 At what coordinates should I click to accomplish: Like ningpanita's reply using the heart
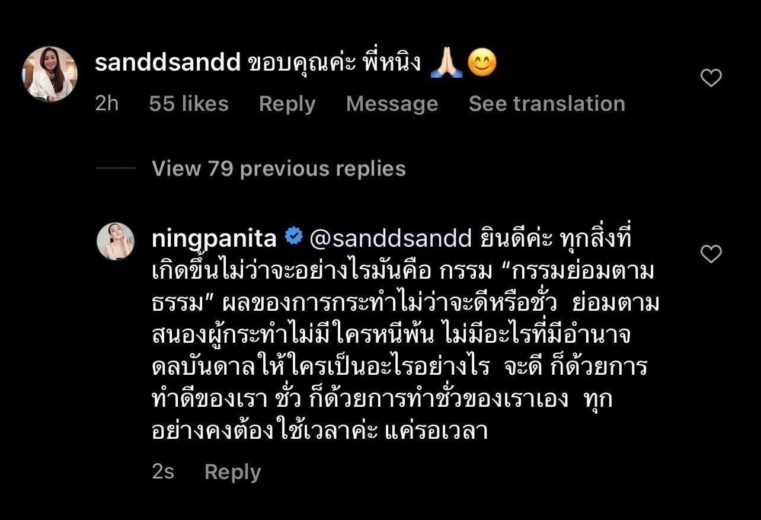[x=711, y=254]
